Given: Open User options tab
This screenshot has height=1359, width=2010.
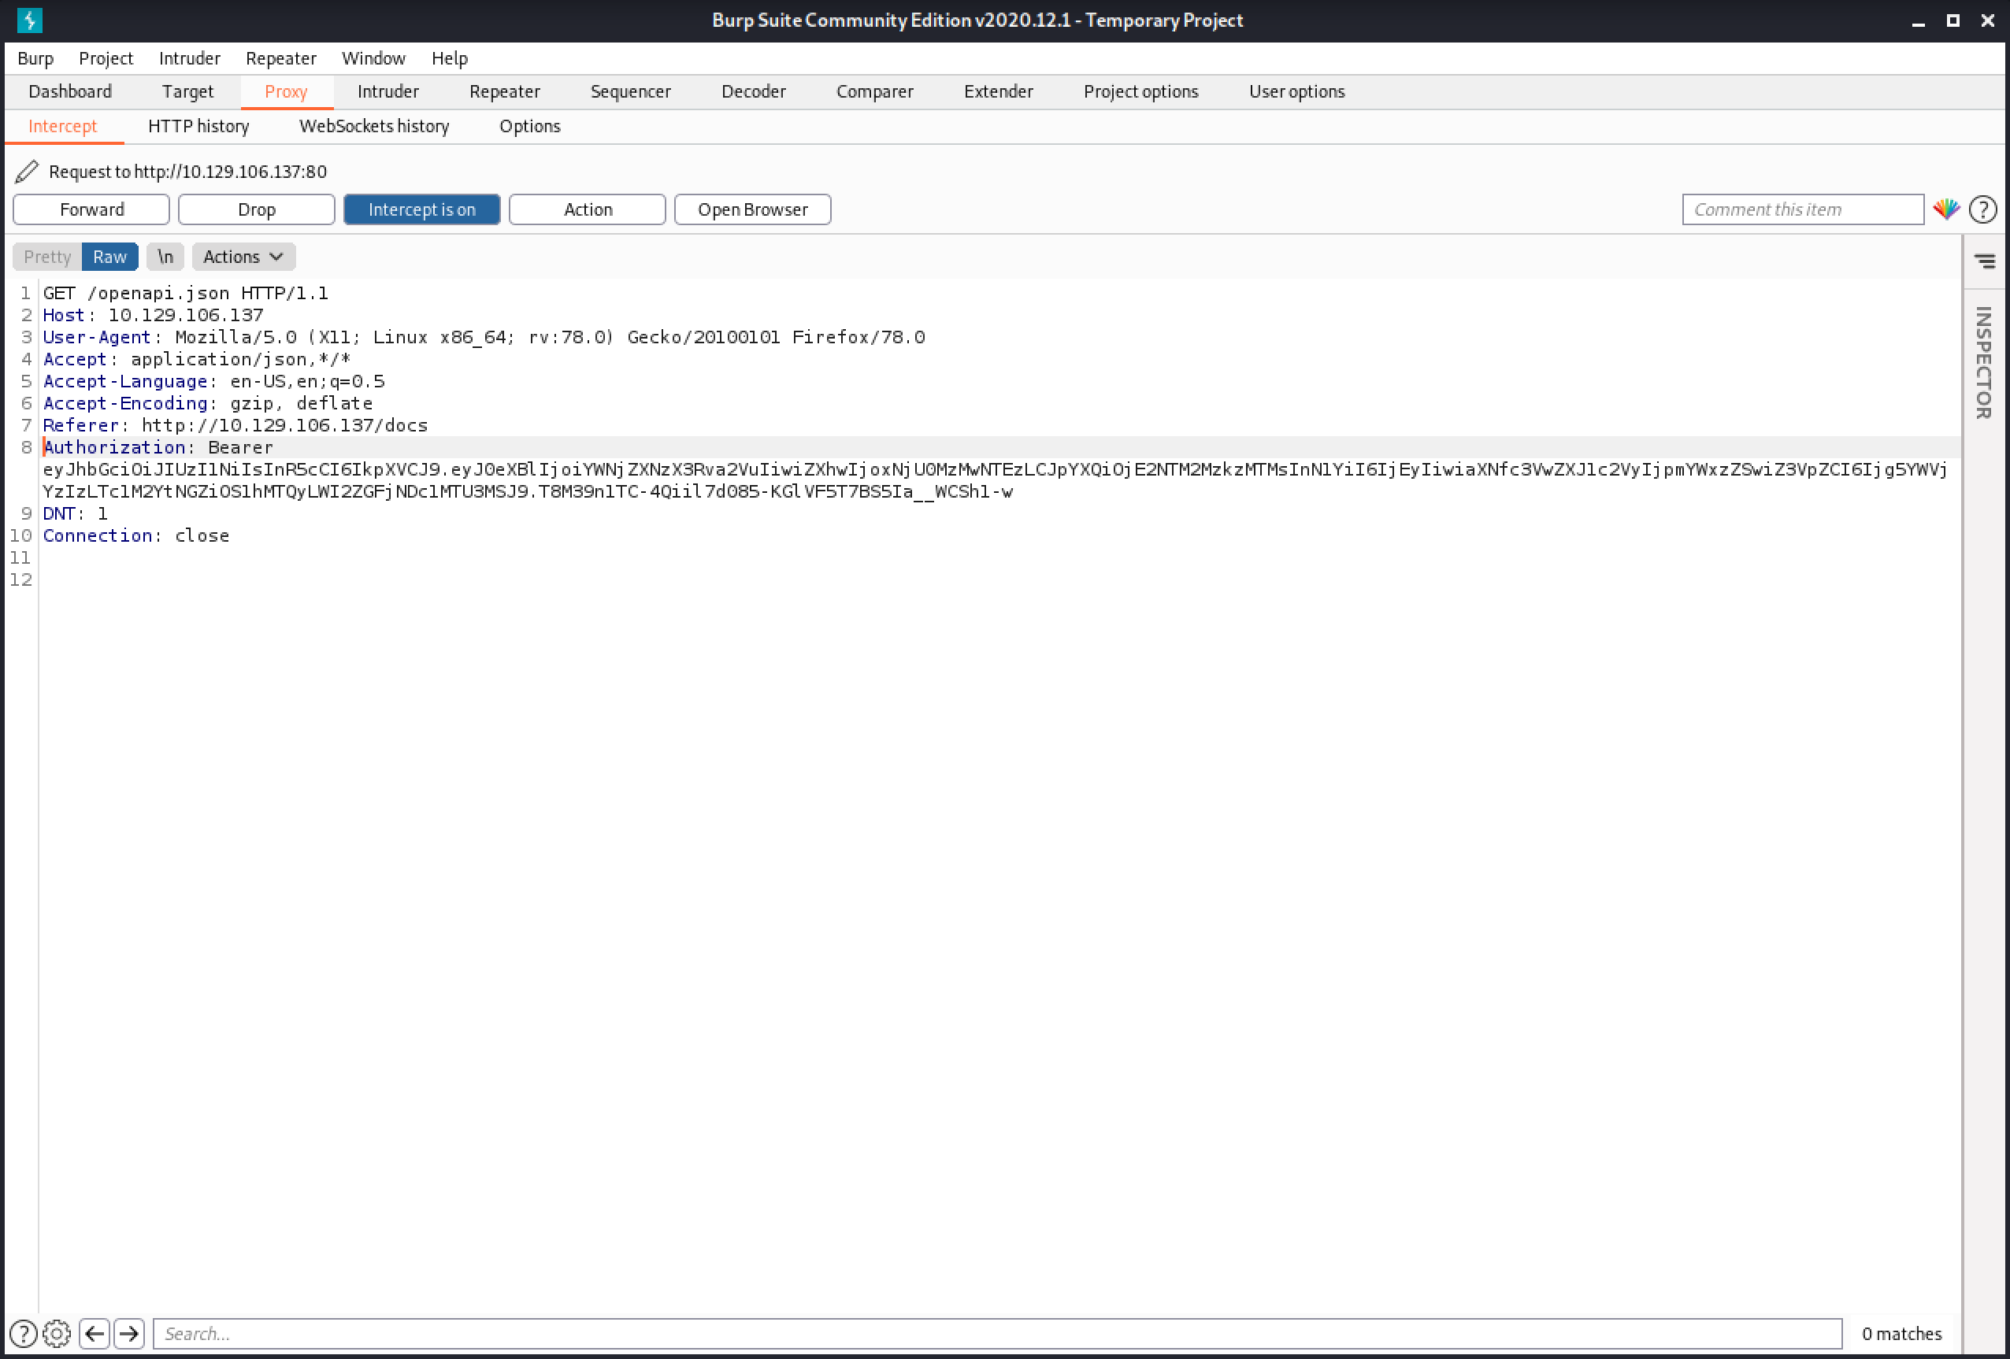Looking at the screenshot, I should point(1296,91).
